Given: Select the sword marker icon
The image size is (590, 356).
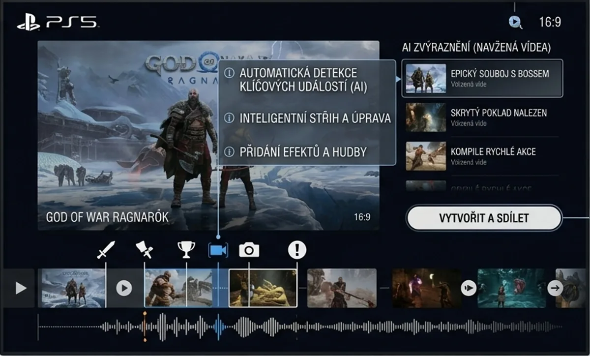Looking at the screenshot, I should (x=106, y=250).
